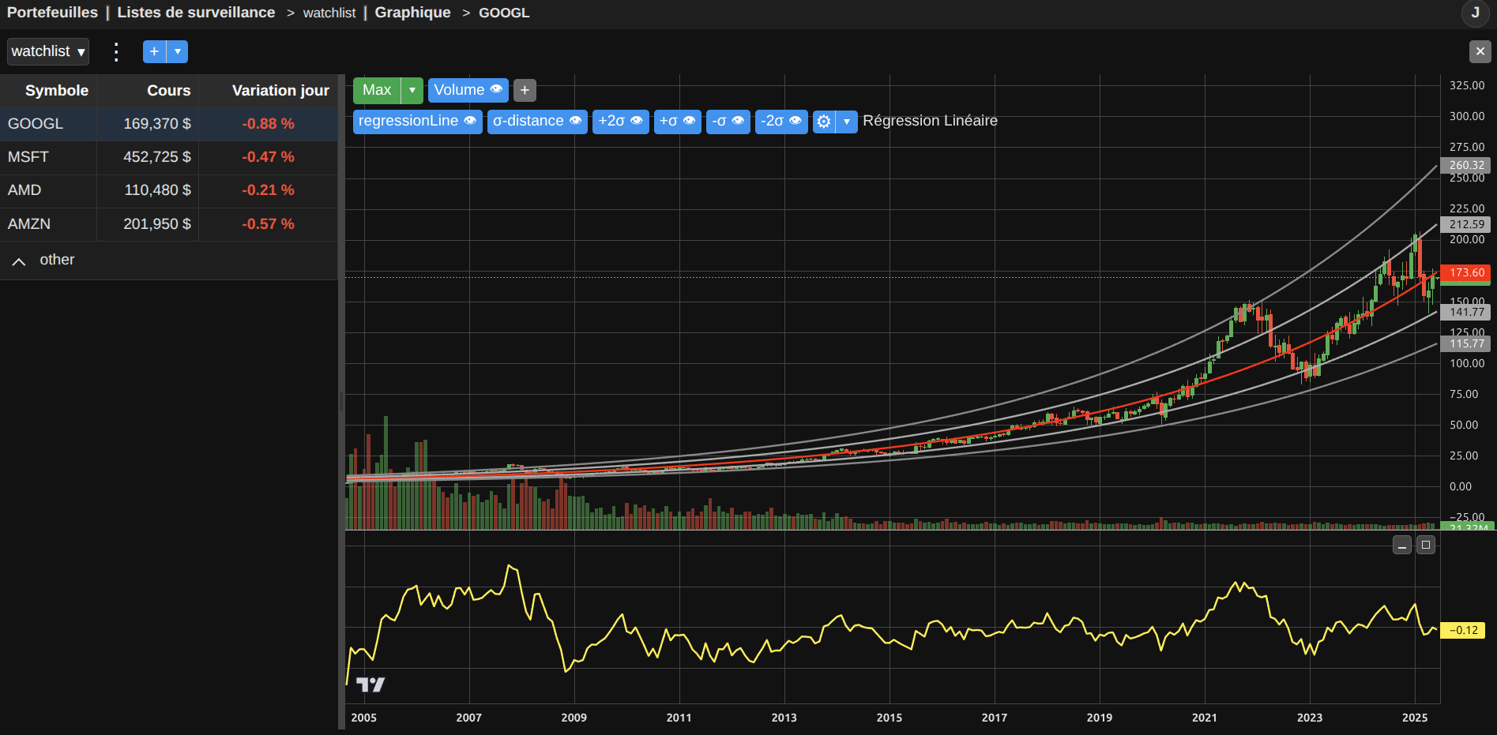The image size is (1497, 735).
Task: Click the GOOGL breadcrumb
Action: click(504, 13)
